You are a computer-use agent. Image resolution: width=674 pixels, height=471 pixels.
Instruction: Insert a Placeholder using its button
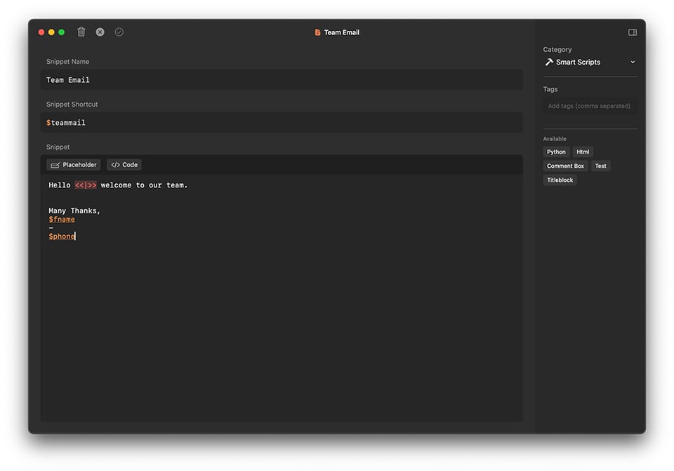(x=73, y=164)
